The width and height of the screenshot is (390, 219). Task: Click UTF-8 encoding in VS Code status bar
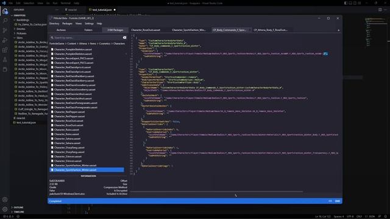[x=350, y=217]
